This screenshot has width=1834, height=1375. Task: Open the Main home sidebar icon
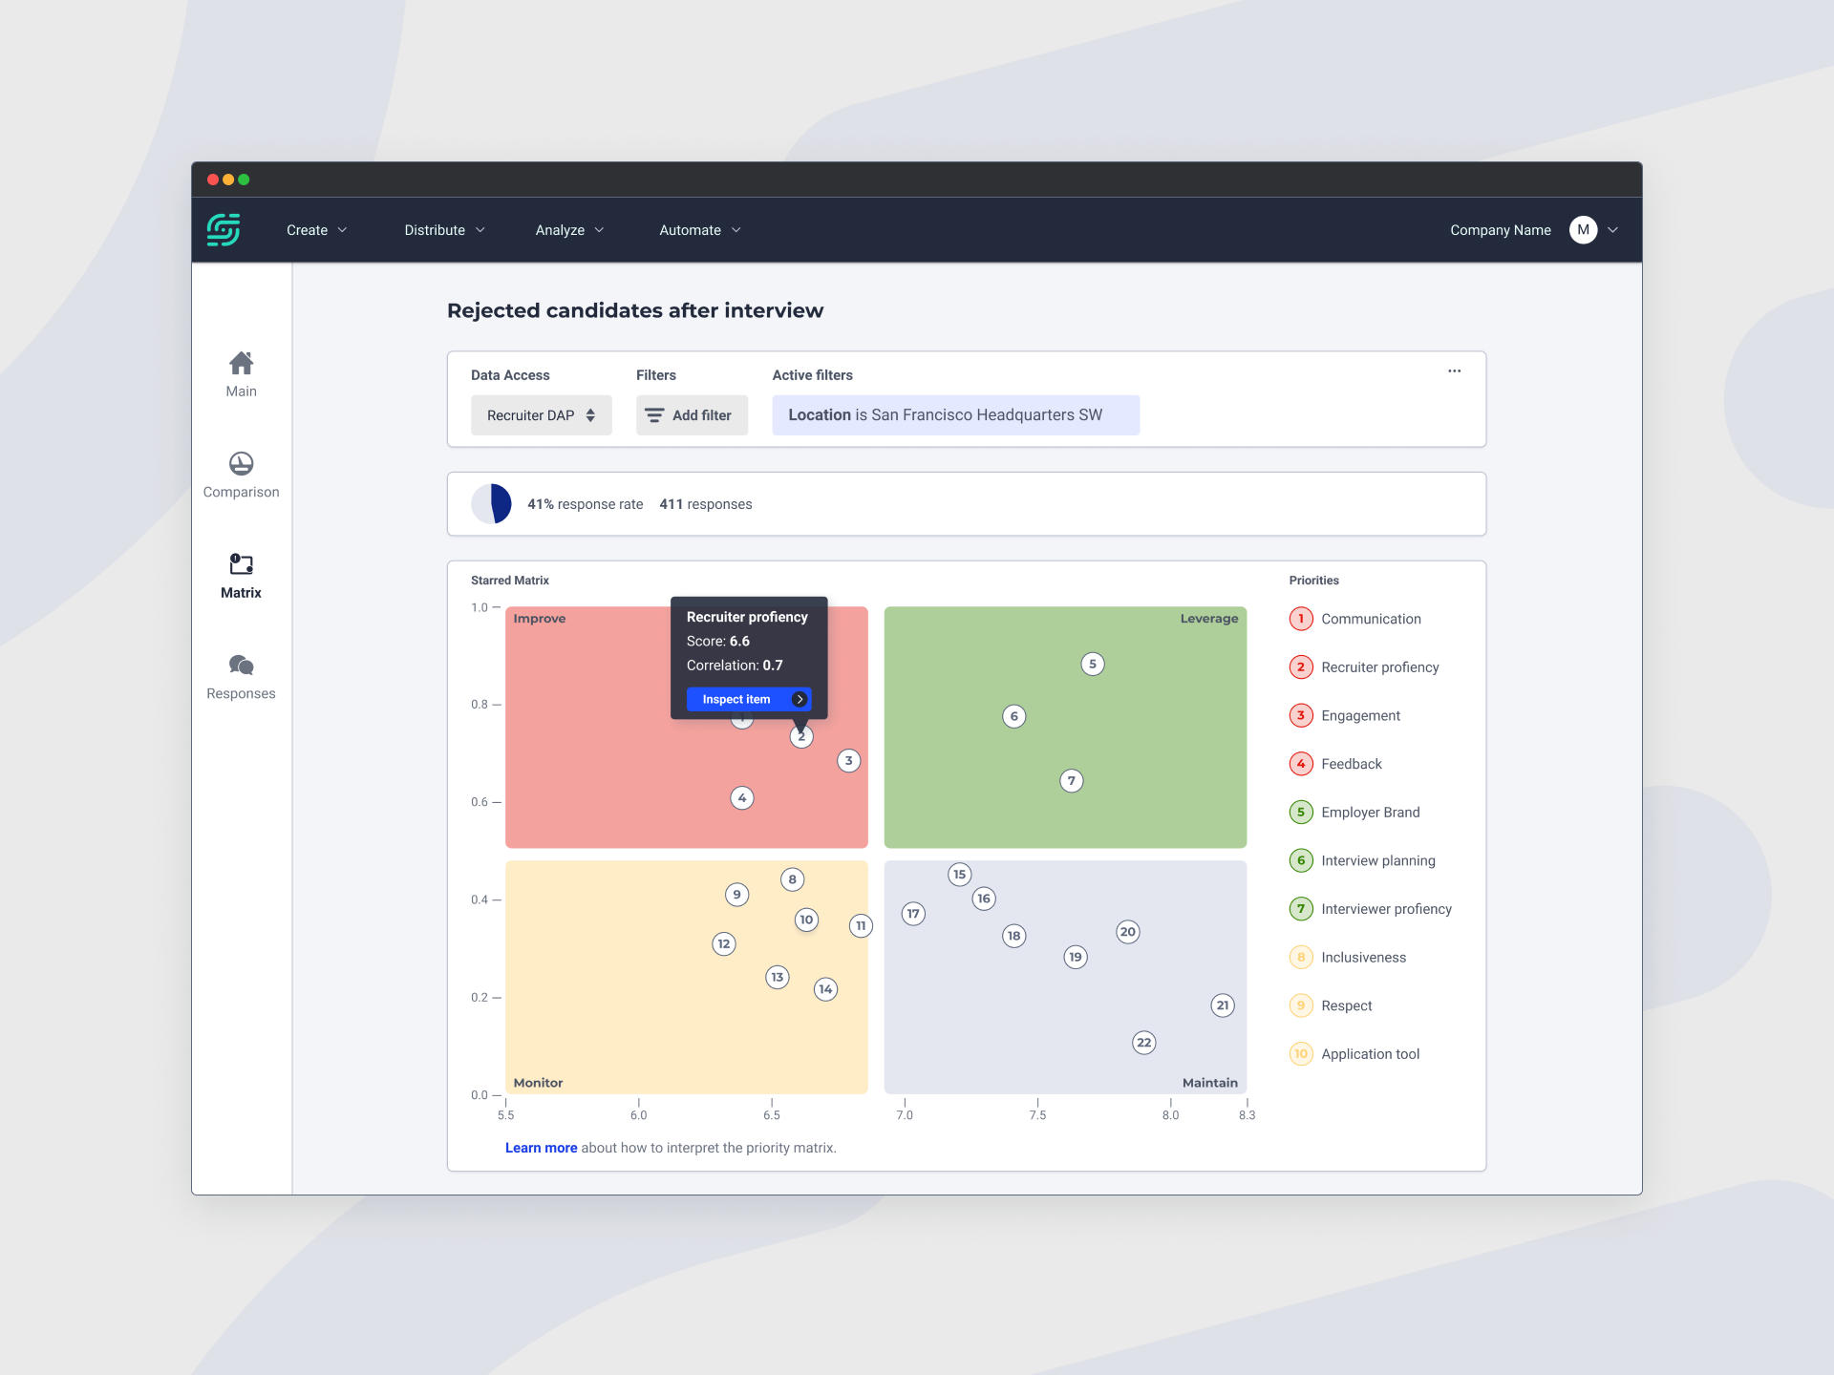(x=241, y=363)
